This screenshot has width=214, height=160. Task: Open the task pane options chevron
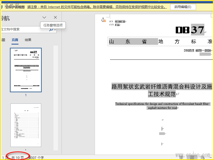pos(44,17)
